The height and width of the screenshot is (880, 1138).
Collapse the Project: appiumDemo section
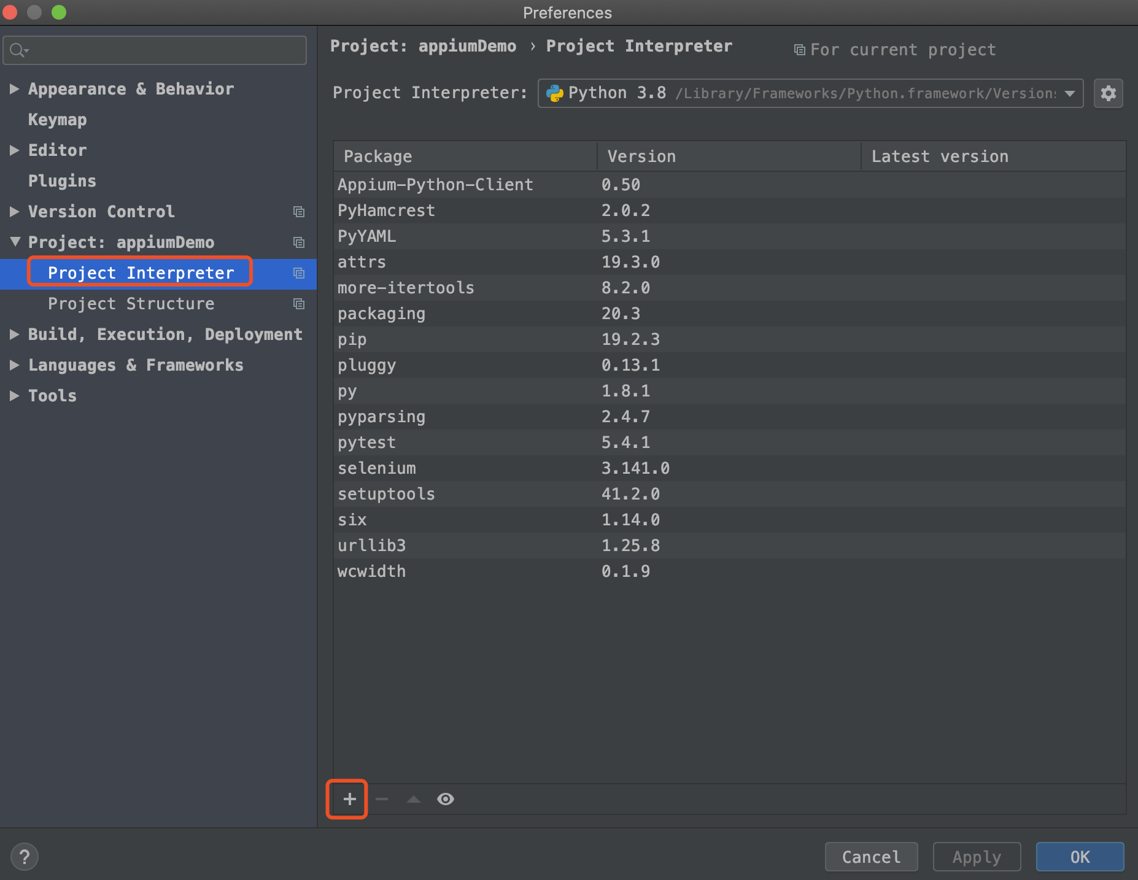click(x=15, y=242)
